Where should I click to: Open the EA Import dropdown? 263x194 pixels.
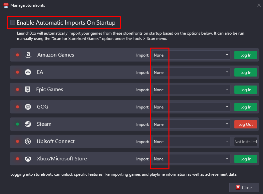(191, 72)
